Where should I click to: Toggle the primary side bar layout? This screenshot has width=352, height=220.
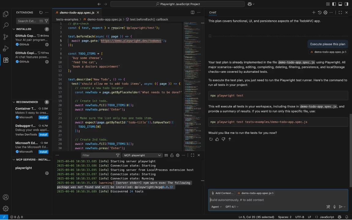pyautogui.click(x=334, y=4)
